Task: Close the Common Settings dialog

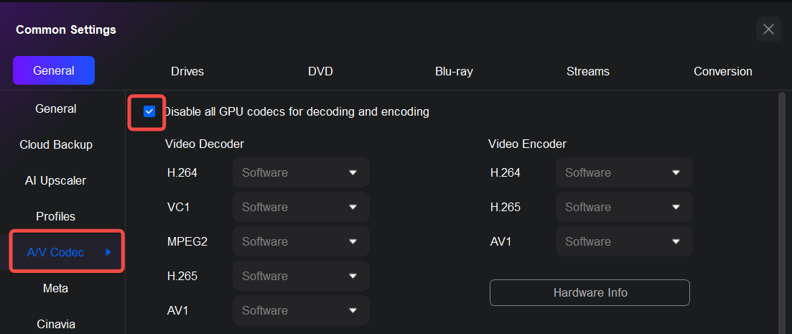Action: 768,29
